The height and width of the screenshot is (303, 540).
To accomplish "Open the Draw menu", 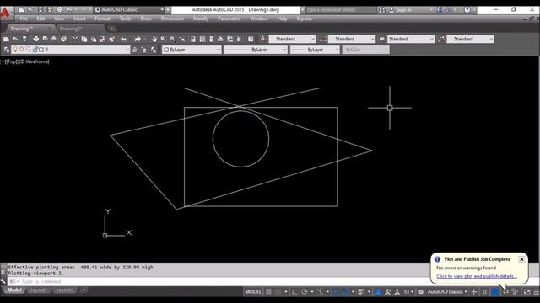I will pyautogui.click(x=146, y=19).
